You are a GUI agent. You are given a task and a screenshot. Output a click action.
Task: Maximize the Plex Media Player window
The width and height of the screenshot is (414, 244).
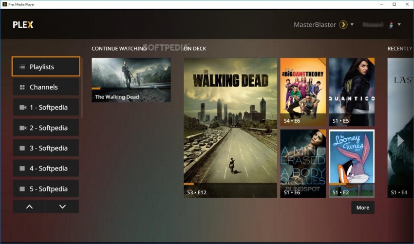pos(394,4)
